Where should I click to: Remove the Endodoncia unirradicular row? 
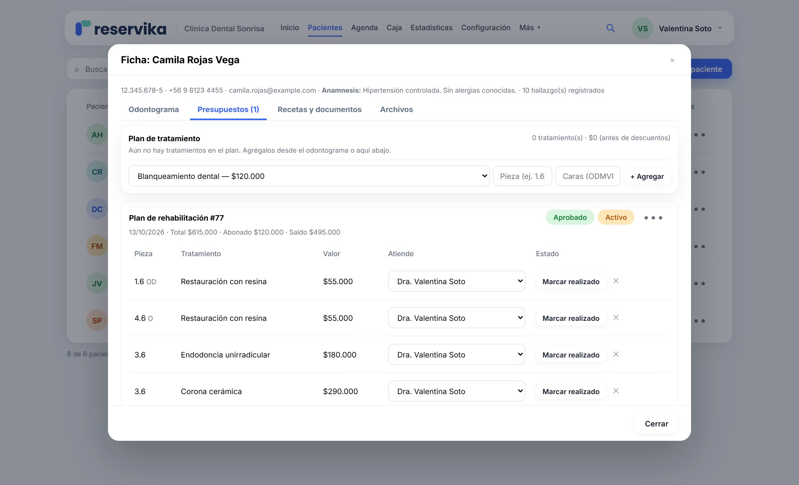616,354
